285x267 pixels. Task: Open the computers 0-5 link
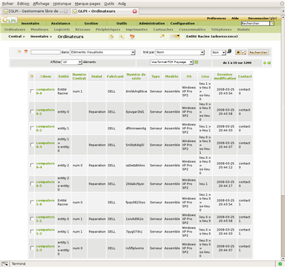coord(45,183)
